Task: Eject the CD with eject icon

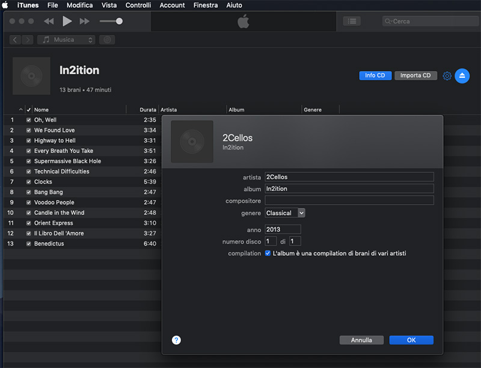Action: coord(462,76)
